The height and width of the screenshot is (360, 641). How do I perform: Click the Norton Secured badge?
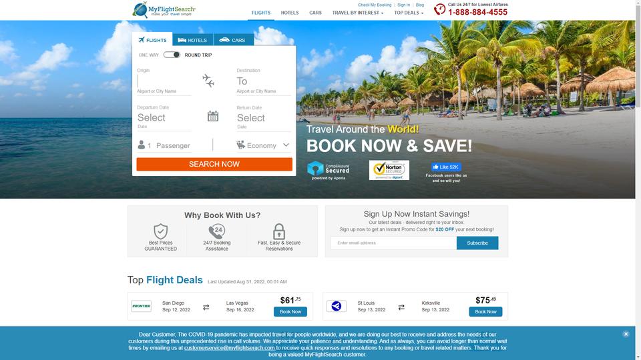[x=389, y=170]
